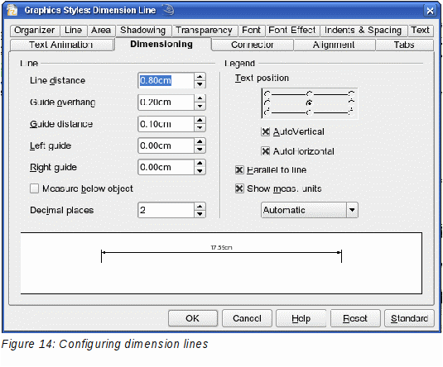This screenshot has width=443, height=367.
Task: Increase Guide overhang value
Action: point(200,98)
